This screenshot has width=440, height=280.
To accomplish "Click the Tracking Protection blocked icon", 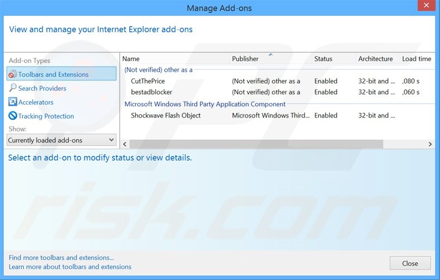I will pyautogui.click(x=13, y=116).
